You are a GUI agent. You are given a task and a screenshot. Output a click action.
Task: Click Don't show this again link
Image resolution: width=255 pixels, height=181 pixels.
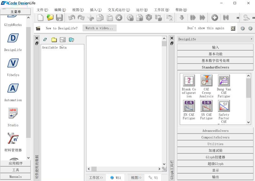pos(206,28)
